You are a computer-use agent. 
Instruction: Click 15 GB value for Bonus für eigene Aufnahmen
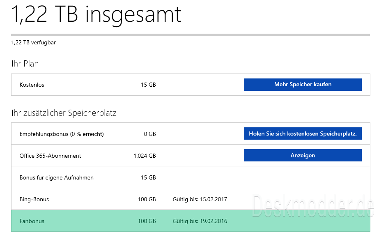pyautogui.click(x=148, y=177)
